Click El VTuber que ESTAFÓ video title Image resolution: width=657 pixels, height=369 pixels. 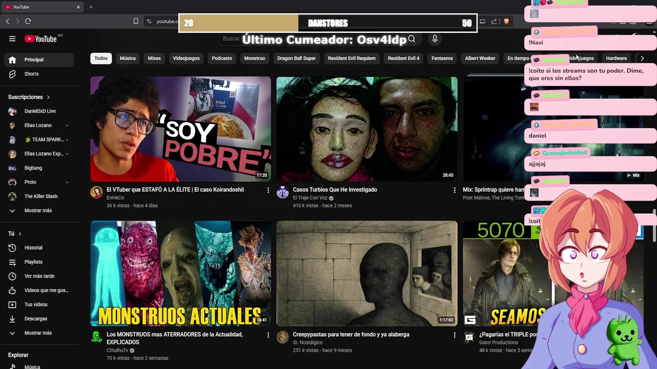point(175,190)
